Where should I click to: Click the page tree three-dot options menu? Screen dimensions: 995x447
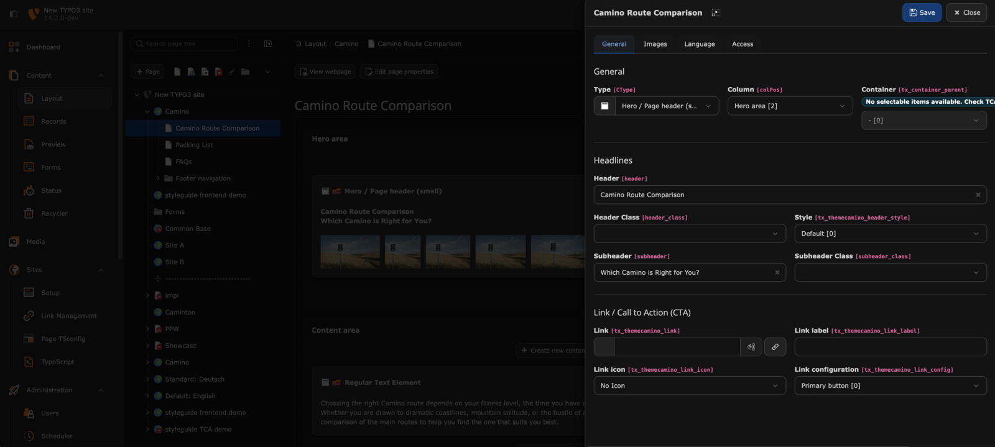pyautogui.click(x=249, y=44)
